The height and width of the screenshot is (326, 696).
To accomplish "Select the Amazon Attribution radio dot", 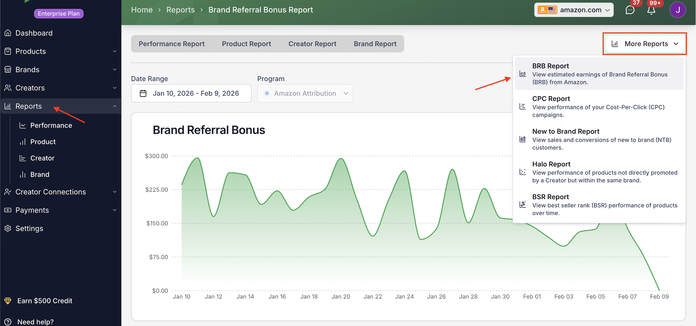I will 267,93.
